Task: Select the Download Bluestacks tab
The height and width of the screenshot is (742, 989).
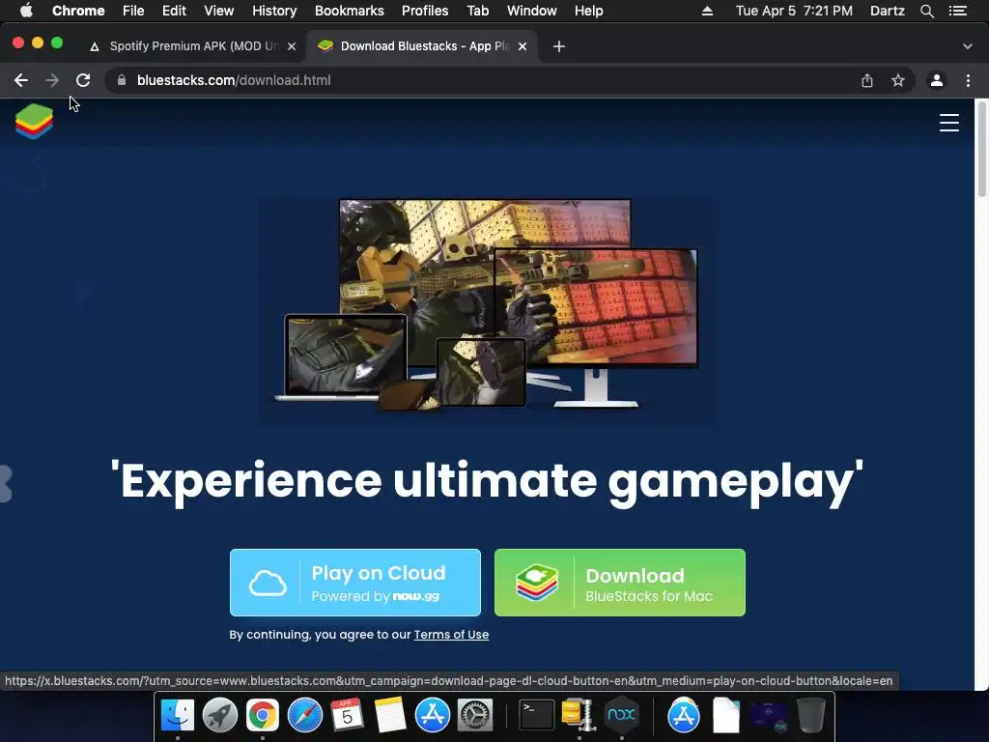Action: tap(421, 46)
